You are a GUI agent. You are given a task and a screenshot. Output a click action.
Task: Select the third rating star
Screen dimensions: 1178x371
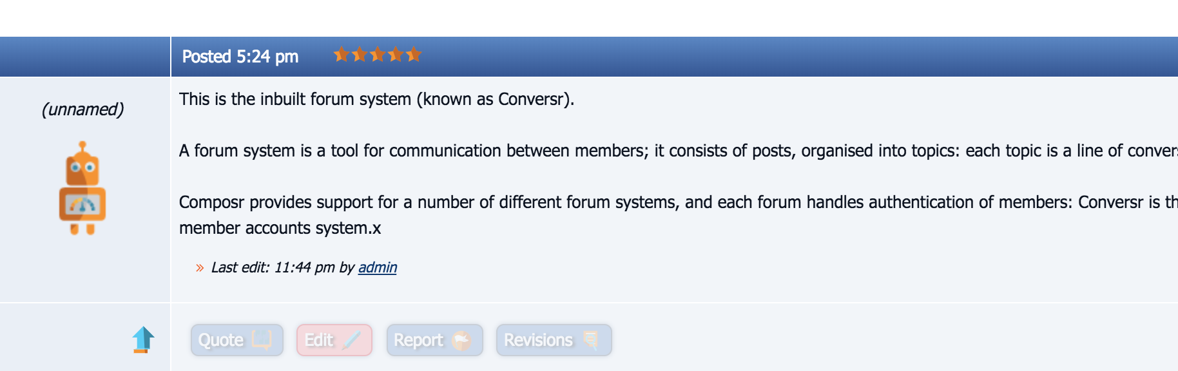click(377, 55)
